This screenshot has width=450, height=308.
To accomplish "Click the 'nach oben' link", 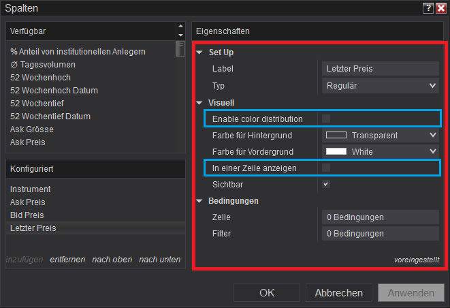I will [x=112, y=260].
